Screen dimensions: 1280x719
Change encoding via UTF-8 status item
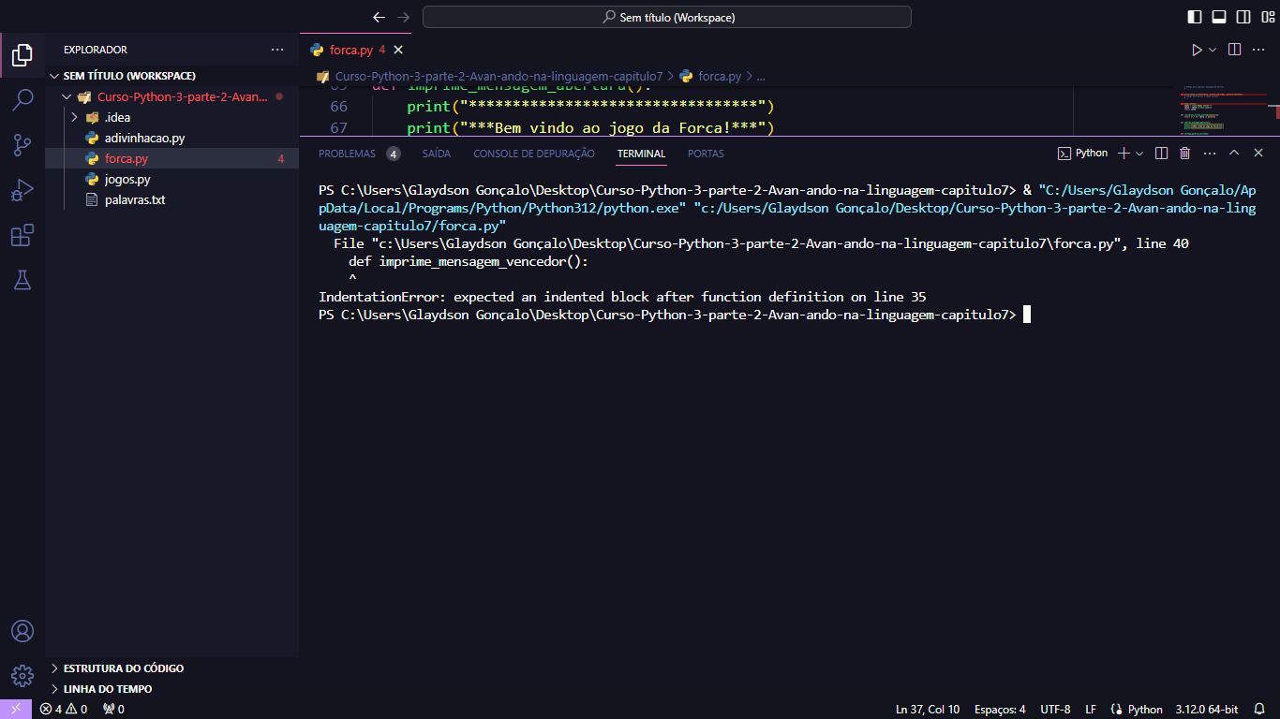[x=1055, y=709]
